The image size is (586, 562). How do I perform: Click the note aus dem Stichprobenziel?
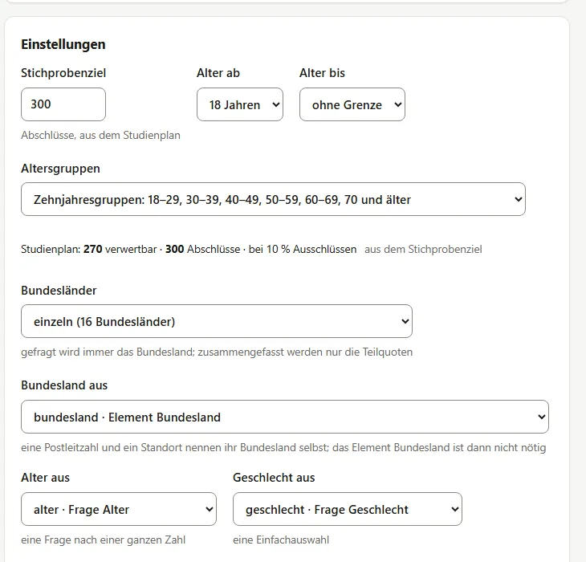(x=423, y=249)
